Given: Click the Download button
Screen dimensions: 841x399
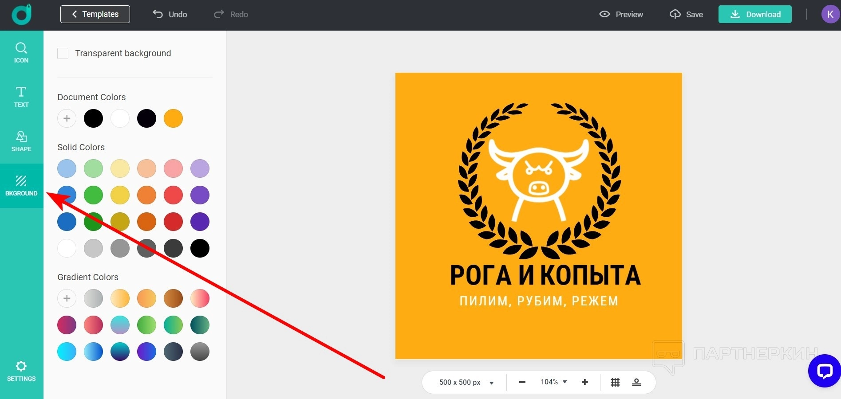Looking at the screenshot, I should click(755, 14).
